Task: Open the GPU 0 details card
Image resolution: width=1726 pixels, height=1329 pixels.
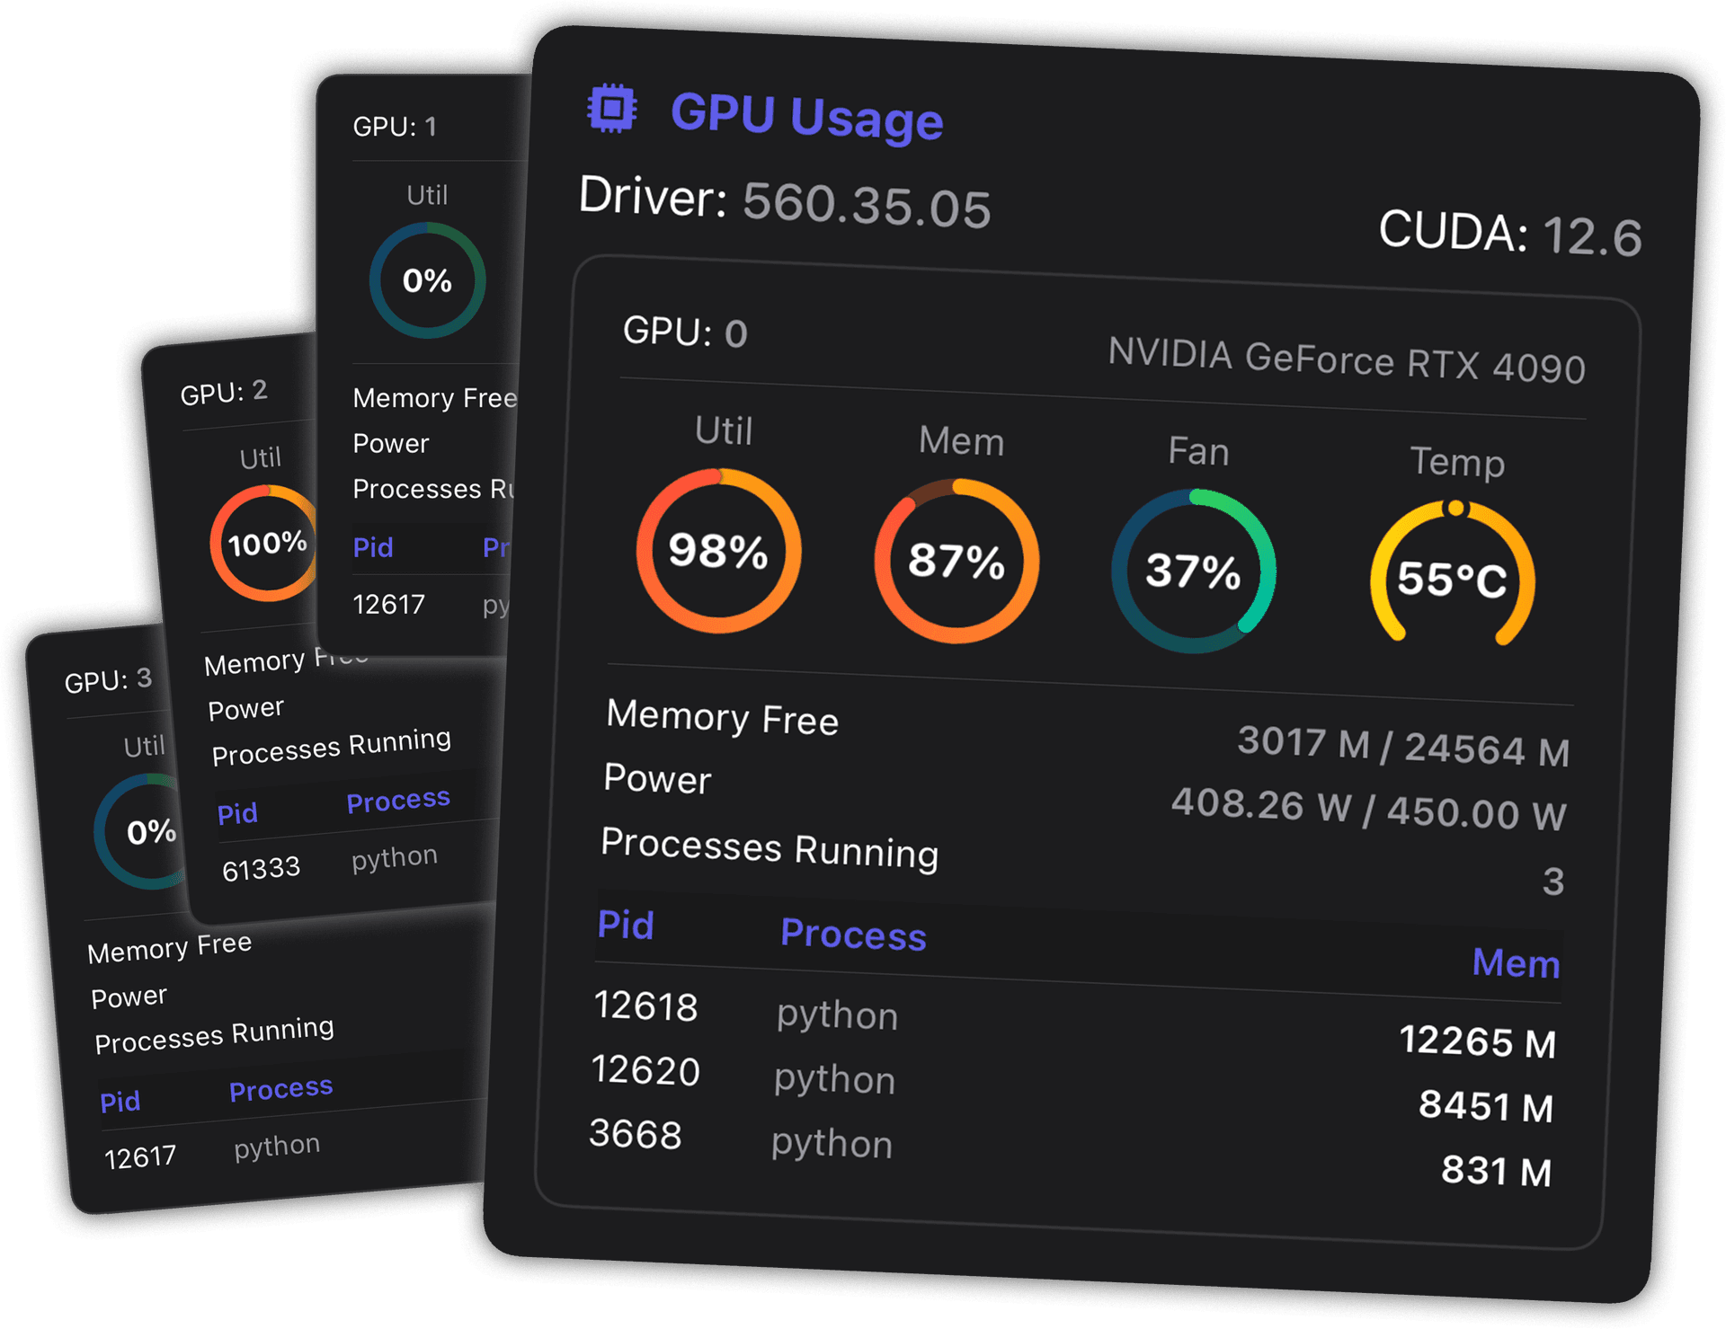Action: tap(682, 332)
